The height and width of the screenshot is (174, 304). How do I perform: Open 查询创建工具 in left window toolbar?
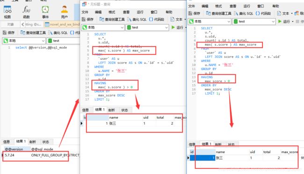point(33,33)
